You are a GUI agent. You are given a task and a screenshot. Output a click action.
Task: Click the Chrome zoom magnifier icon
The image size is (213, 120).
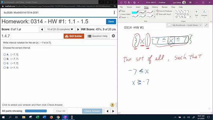click(115, 6)
